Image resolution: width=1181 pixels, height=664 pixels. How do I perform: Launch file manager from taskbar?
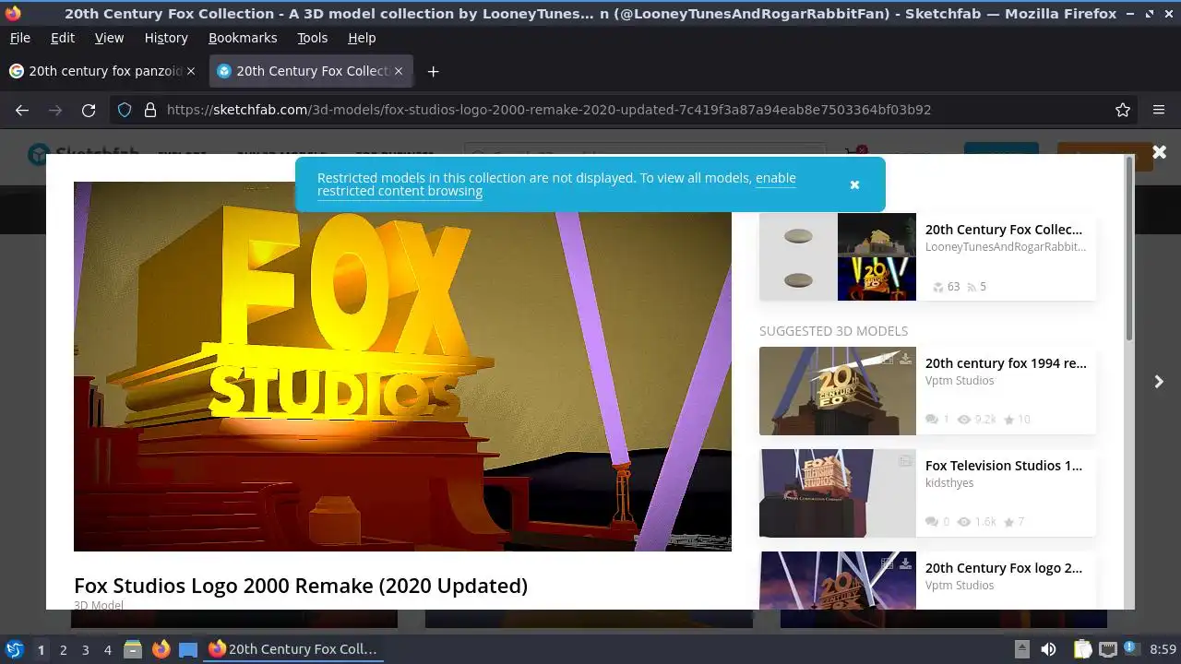tap(133, 649)
